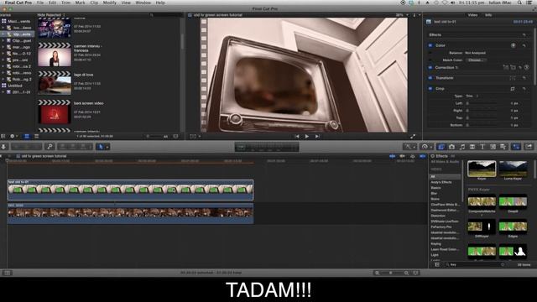The height and width of the screenshot is (302, 537).
Task: Switch browser to filmstrip view
Action: click(x=27, y=136)
